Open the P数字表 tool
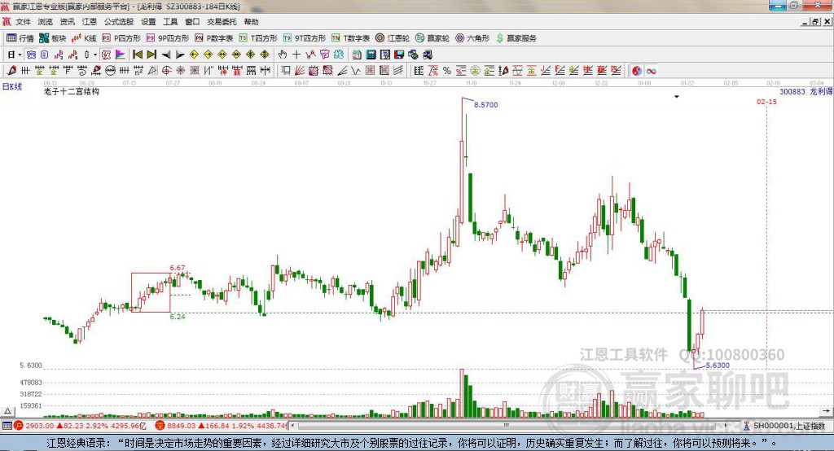Viewport: 834px width, 451px height. point(214,38)
